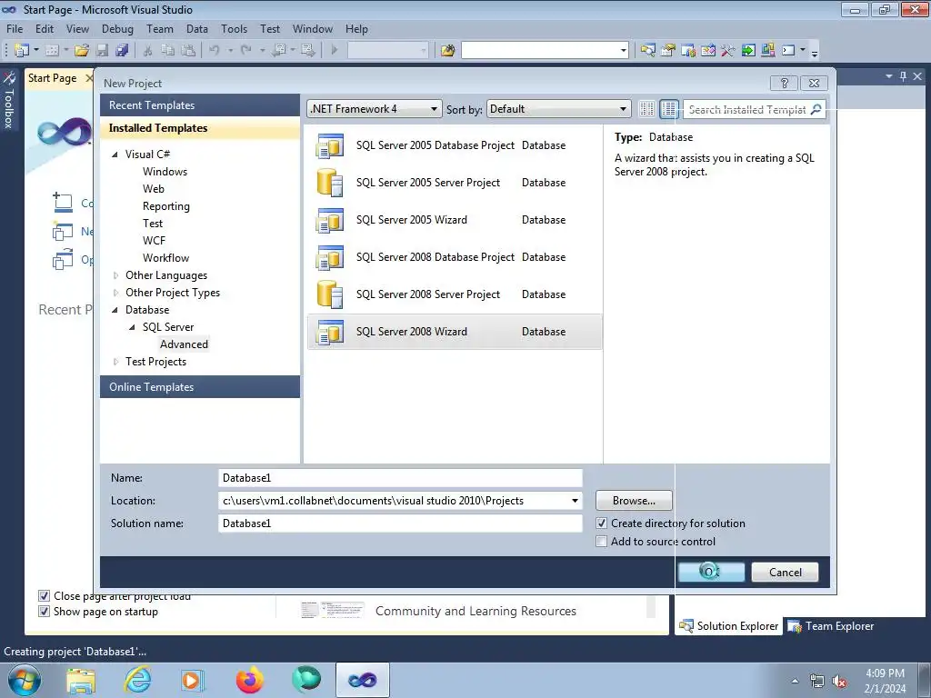The width and height of the screenshot is (931, 698).
Task: Click the Navigate Backward icon
Action: (278, 51)
